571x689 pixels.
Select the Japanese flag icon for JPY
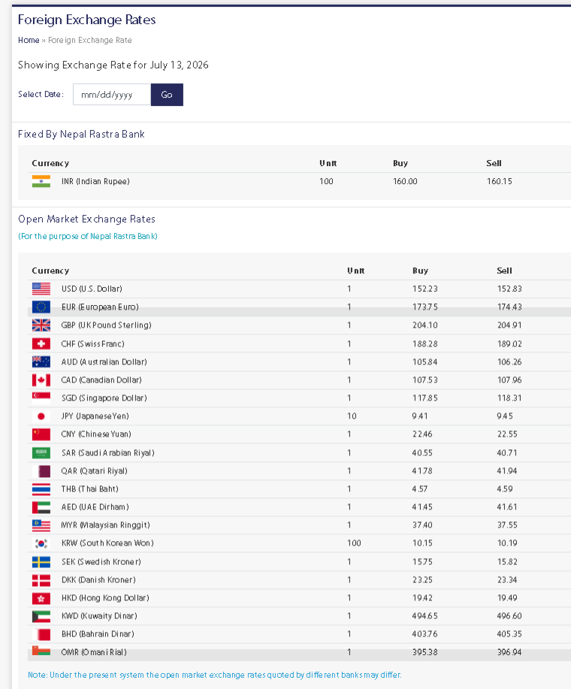[x=41, y=416]
